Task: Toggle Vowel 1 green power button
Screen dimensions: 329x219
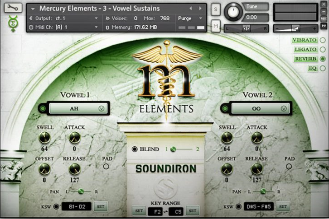Action: (x=43, y=108)
